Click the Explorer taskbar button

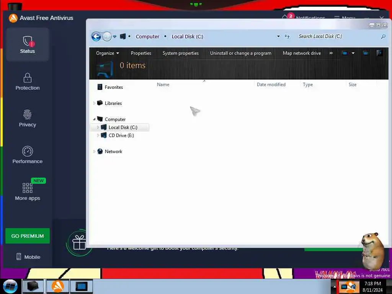33,286
